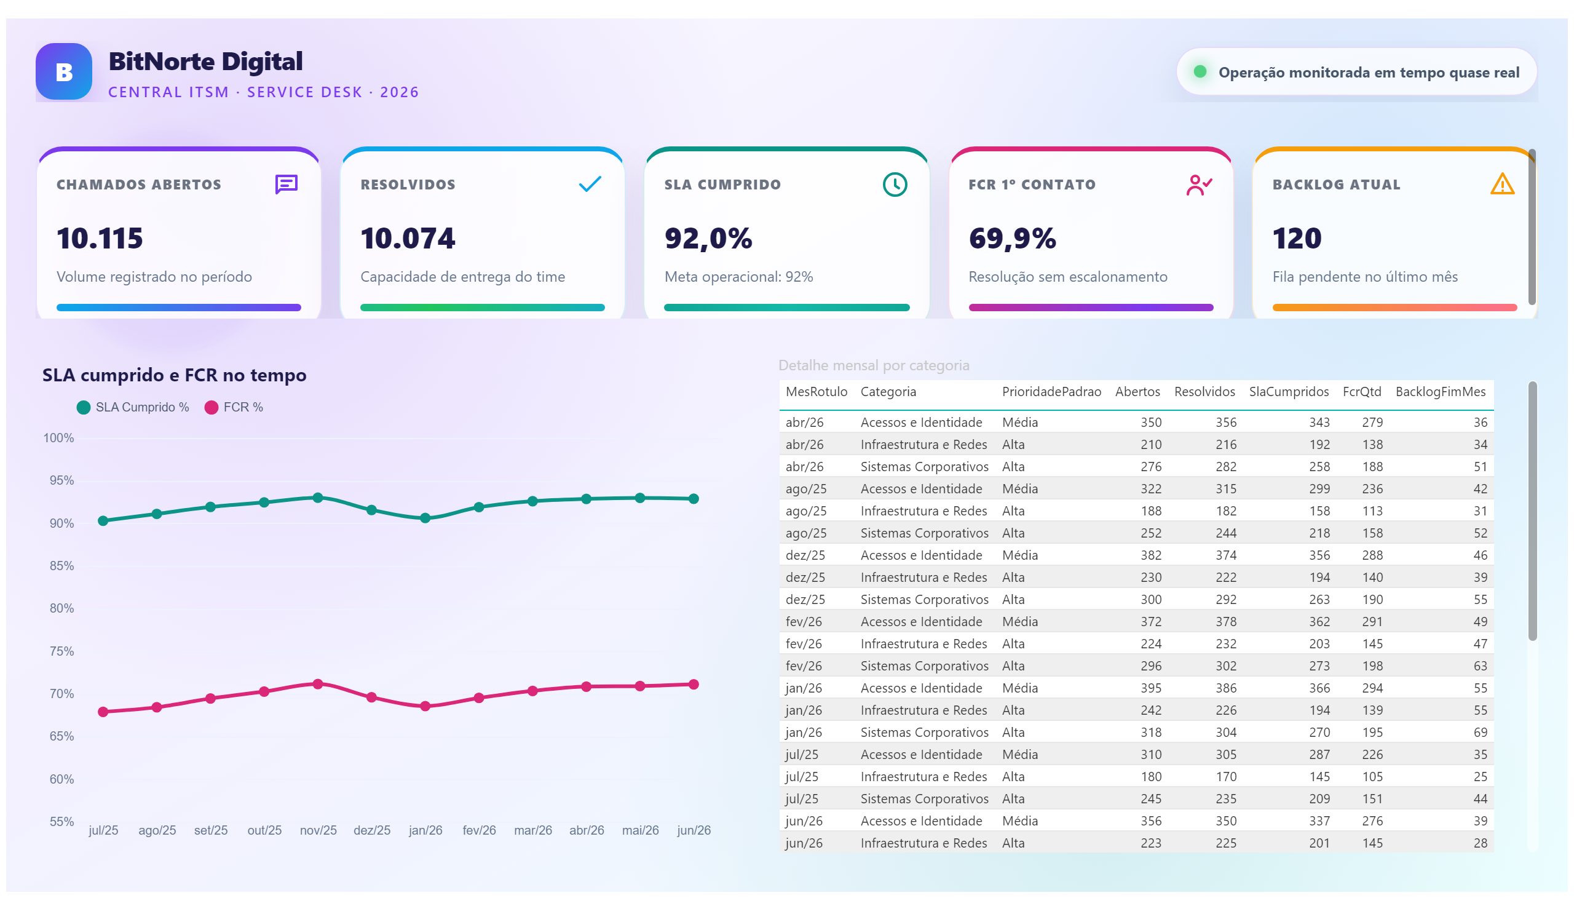Select abr/26 Acessos e Identidade row

click(x=1136, y=422)
